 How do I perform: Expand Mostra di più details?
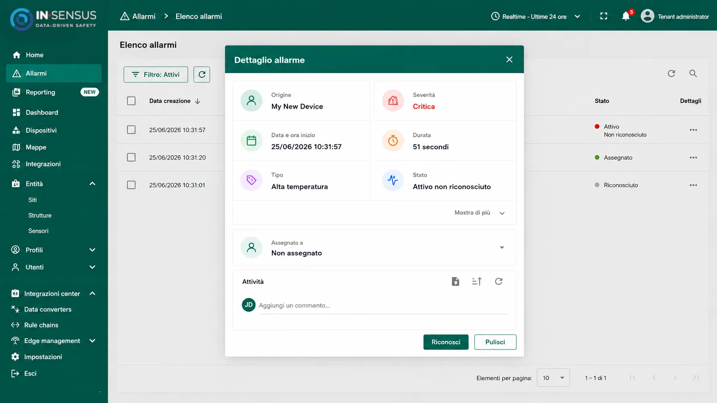[479, 213]
